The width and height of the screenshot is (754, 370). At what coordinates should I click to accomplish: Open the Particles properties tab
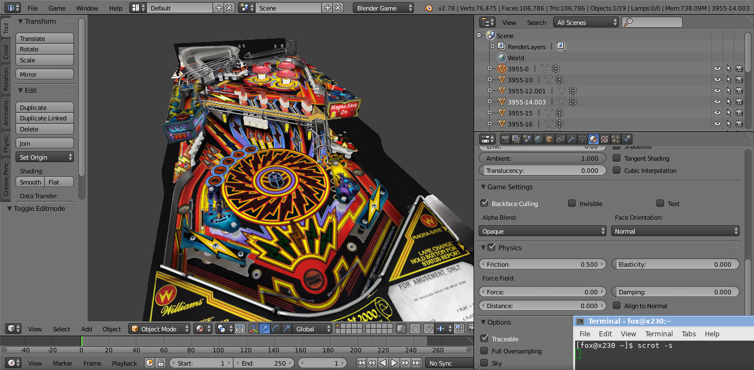click(615, 139)
